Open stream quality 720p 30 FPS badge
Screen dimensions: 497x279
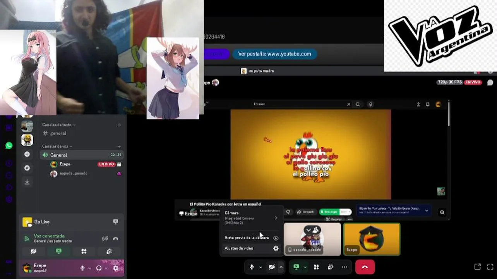450,83
